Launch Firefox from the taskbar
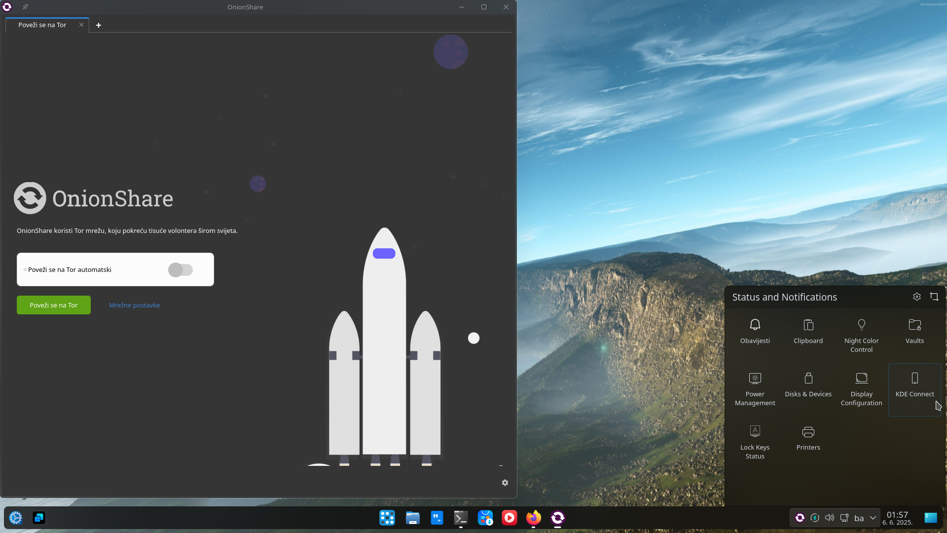Screen dimensions: 947x533 point(534,518)
